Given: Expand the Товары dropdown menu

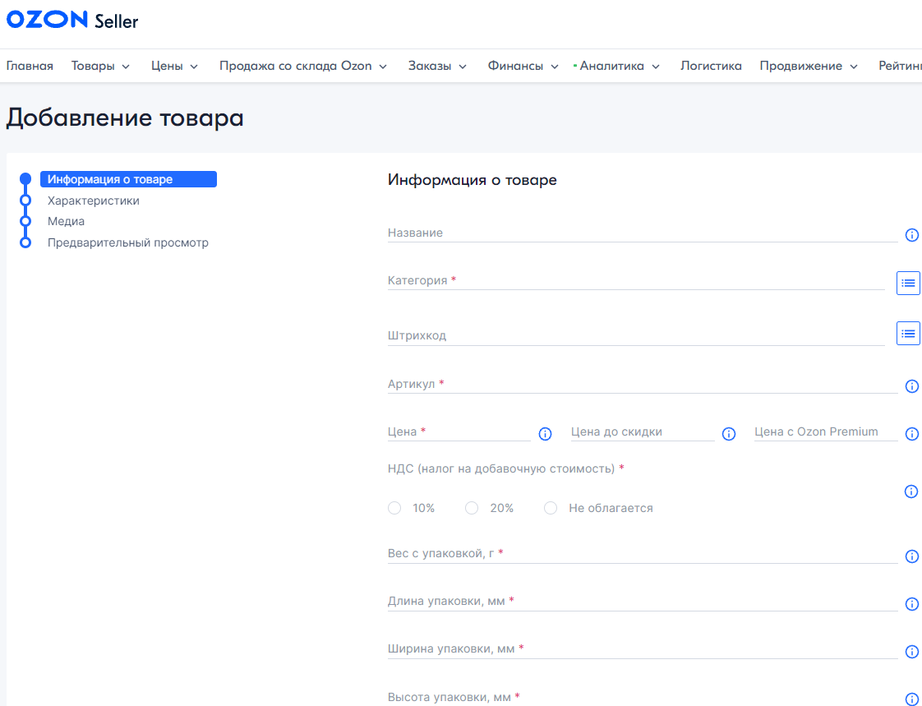Looking at the screenshot, I should (x=100, y=67).
